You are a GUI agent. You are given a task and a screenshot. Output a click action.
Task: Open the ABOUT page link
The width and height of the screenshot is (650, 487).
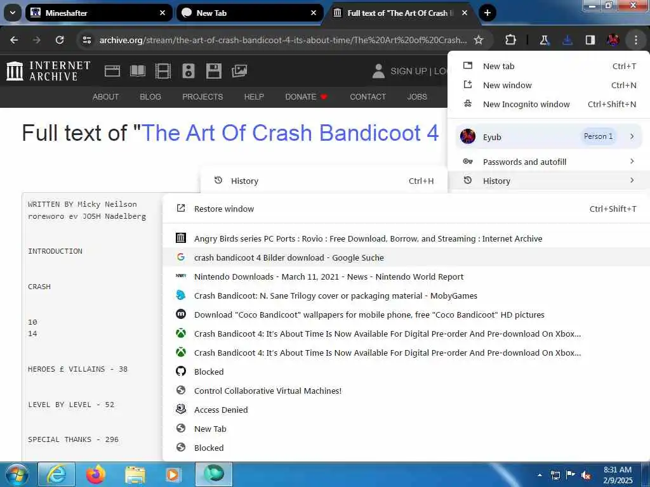pyautogui.click(x=106, y=97)
